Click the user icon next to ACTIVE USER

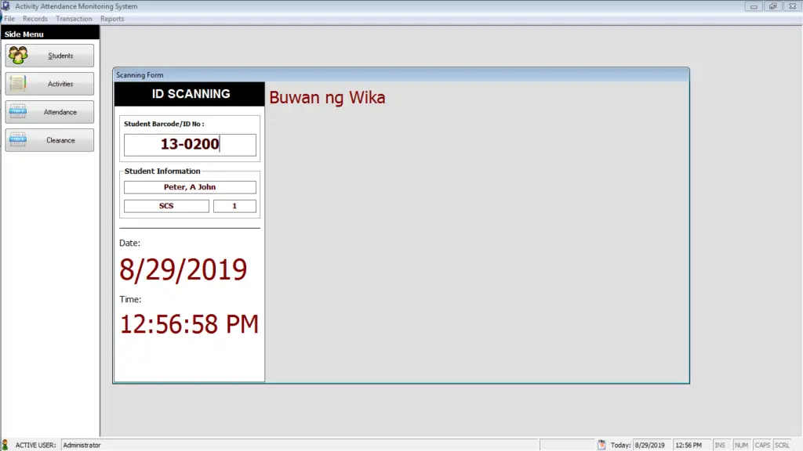point(9,445)
